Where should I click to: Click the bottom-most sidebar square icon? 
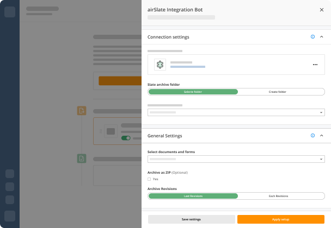10,216
